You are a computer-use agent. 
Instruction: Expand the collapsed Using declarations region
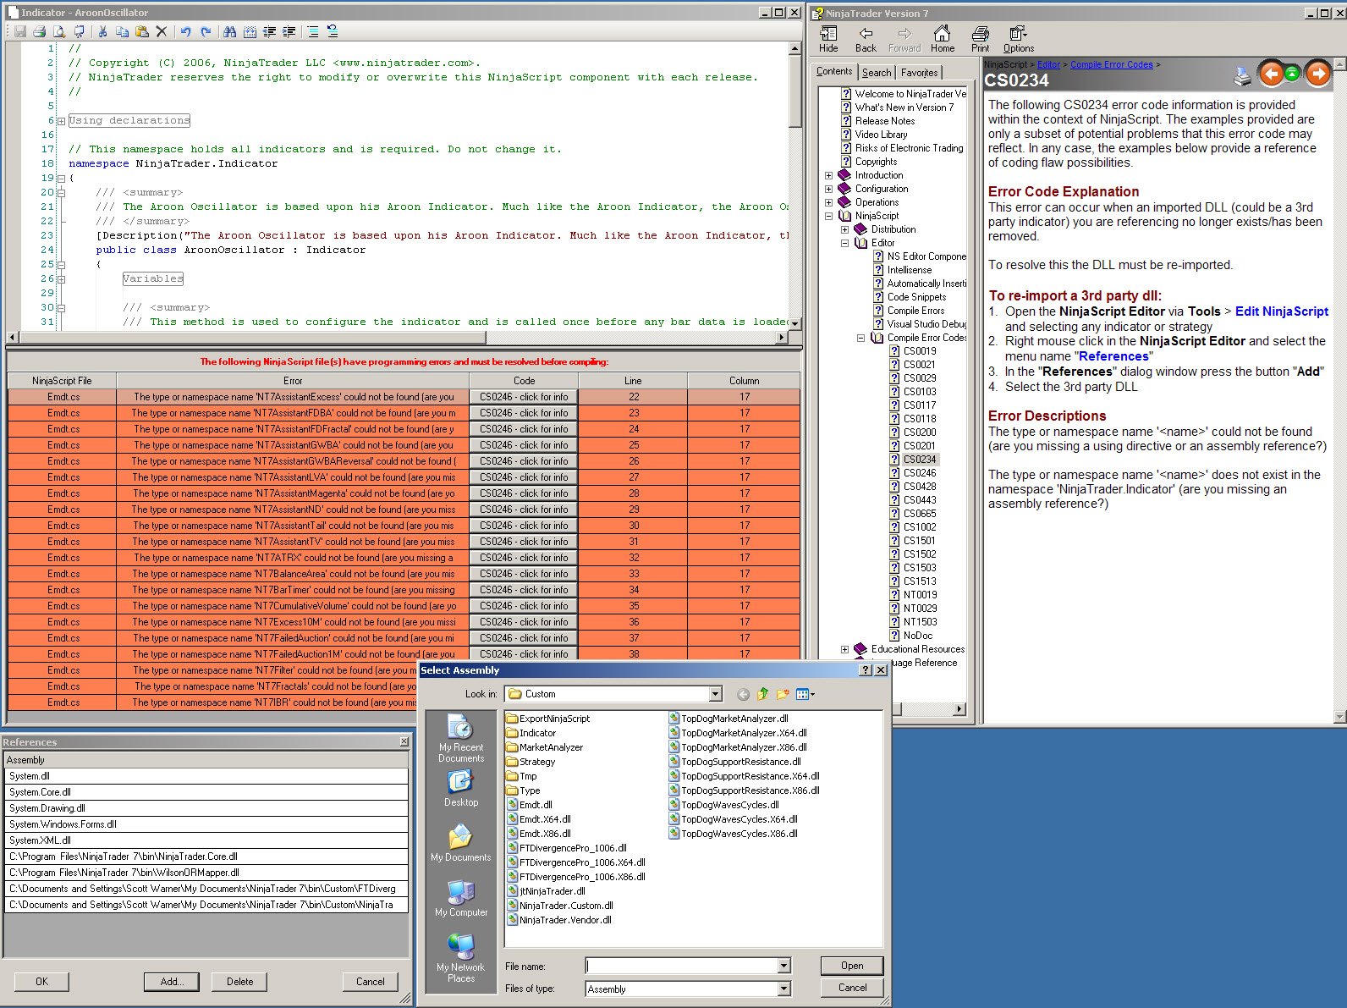[61, 121]
